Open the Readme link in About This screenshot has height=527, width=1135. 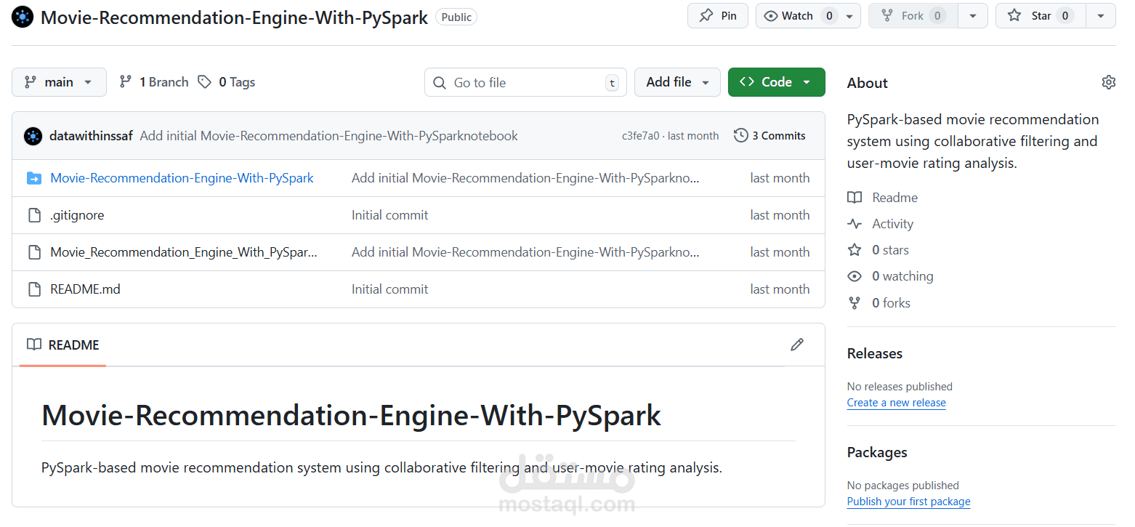coord(894,198)
